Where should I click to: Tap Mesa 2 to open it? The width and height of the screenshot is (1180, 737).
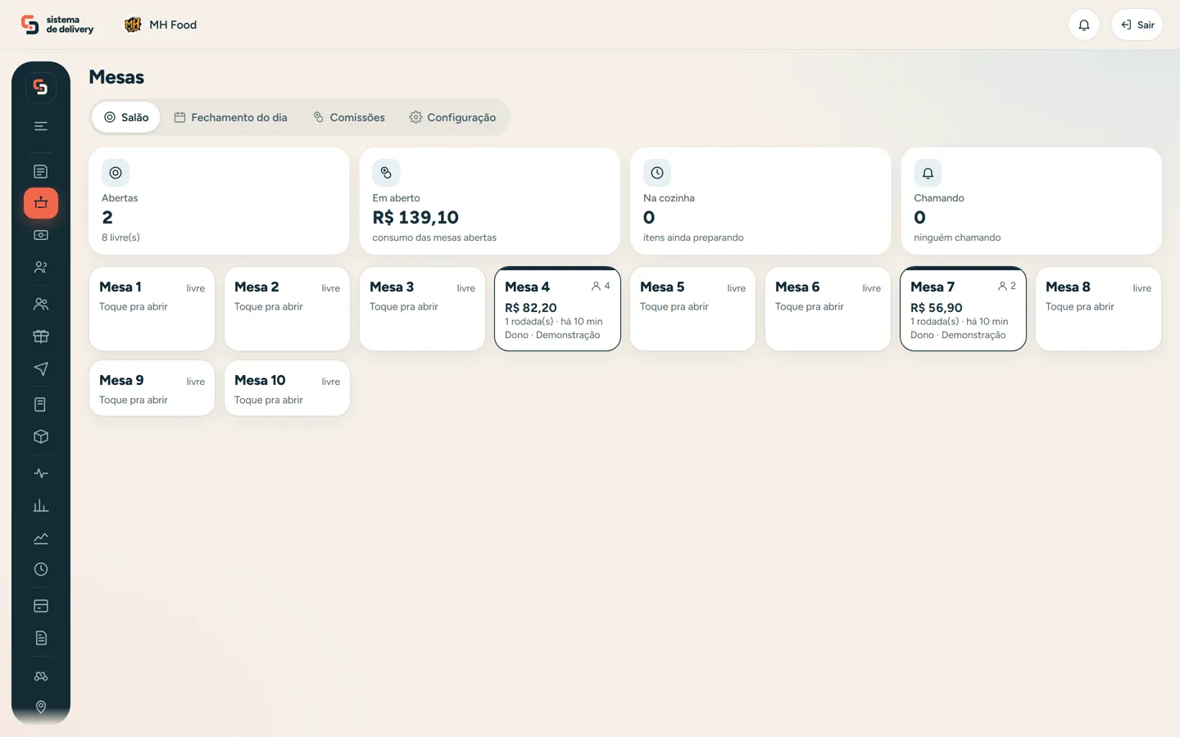tap(287, 309)
